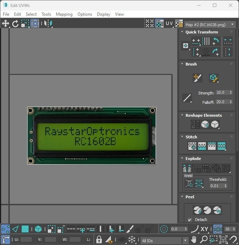Viewport: 239px width, 245px height.
Task: Activate the Pan View hand tool
Action: click(x=194, y=239)
